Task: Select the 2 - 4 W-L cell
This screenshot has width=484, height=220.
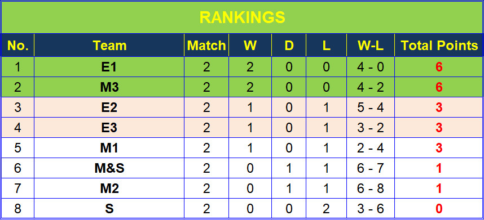Action: point(371,148)
